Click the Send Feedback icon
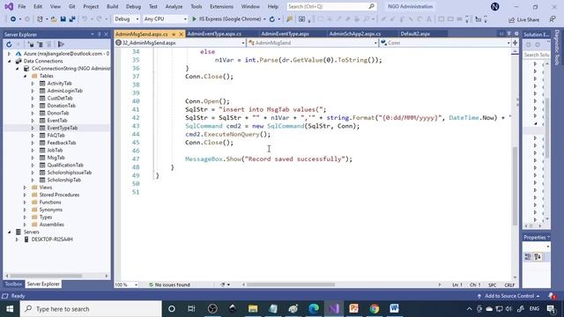The height and width of the screenshot is (317, 564). (553, 19)
